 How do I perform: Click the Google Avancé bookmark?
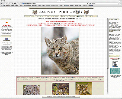[15, 5]
